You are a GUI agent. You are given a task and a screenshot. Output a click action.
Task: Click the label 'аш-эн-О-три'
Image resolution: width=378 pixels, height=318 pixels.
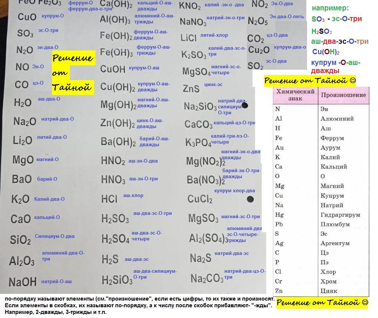(x=143, y=179)
